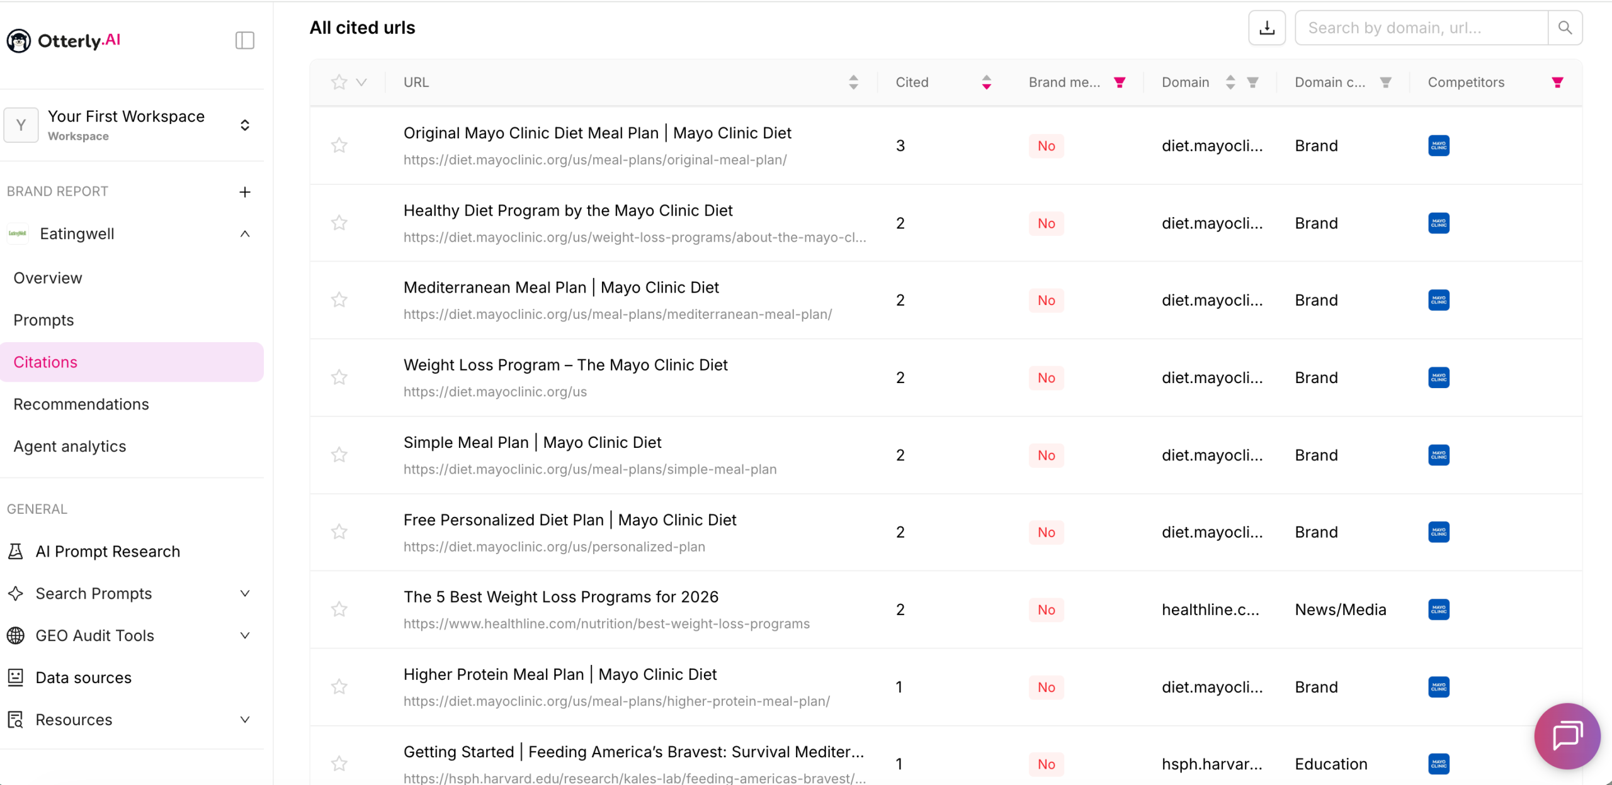
Task: Star the Simple Meal Plan row
Action: coord(339,454)
